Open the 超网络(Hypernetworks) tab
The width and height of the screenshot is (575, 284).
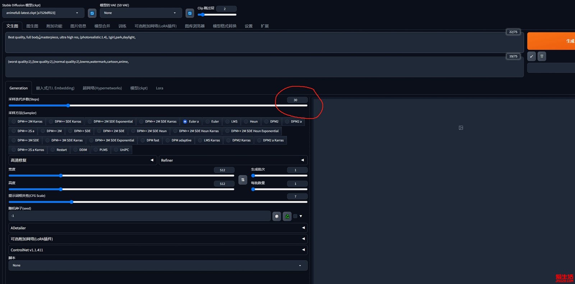pyautogui.click(x=102, y=88)
